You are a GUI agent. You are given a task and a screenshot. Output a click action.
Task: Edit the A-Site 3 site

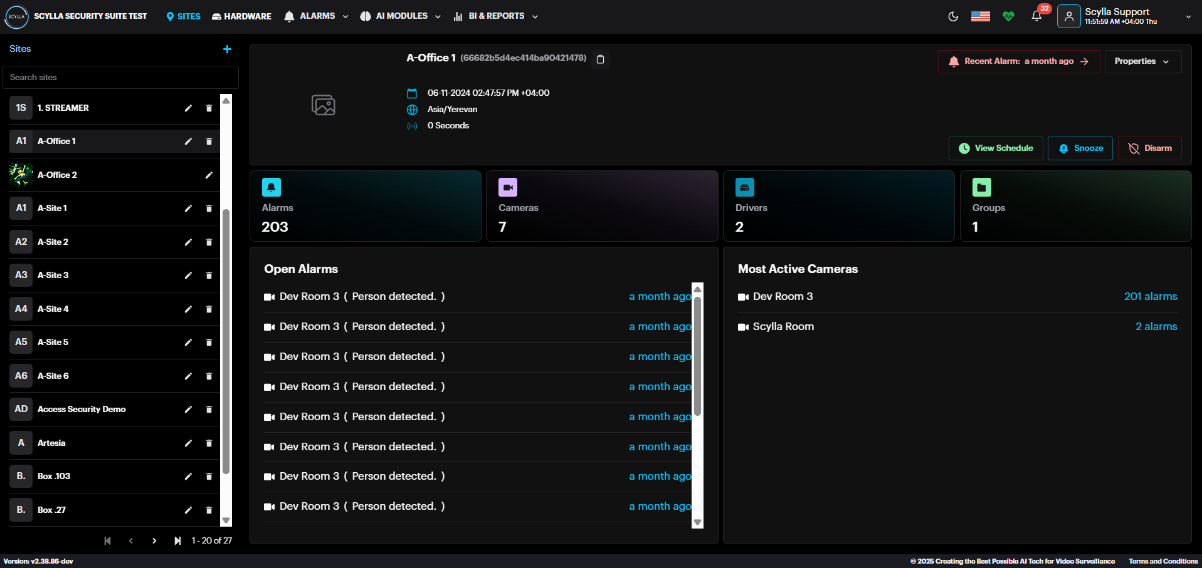188,276
